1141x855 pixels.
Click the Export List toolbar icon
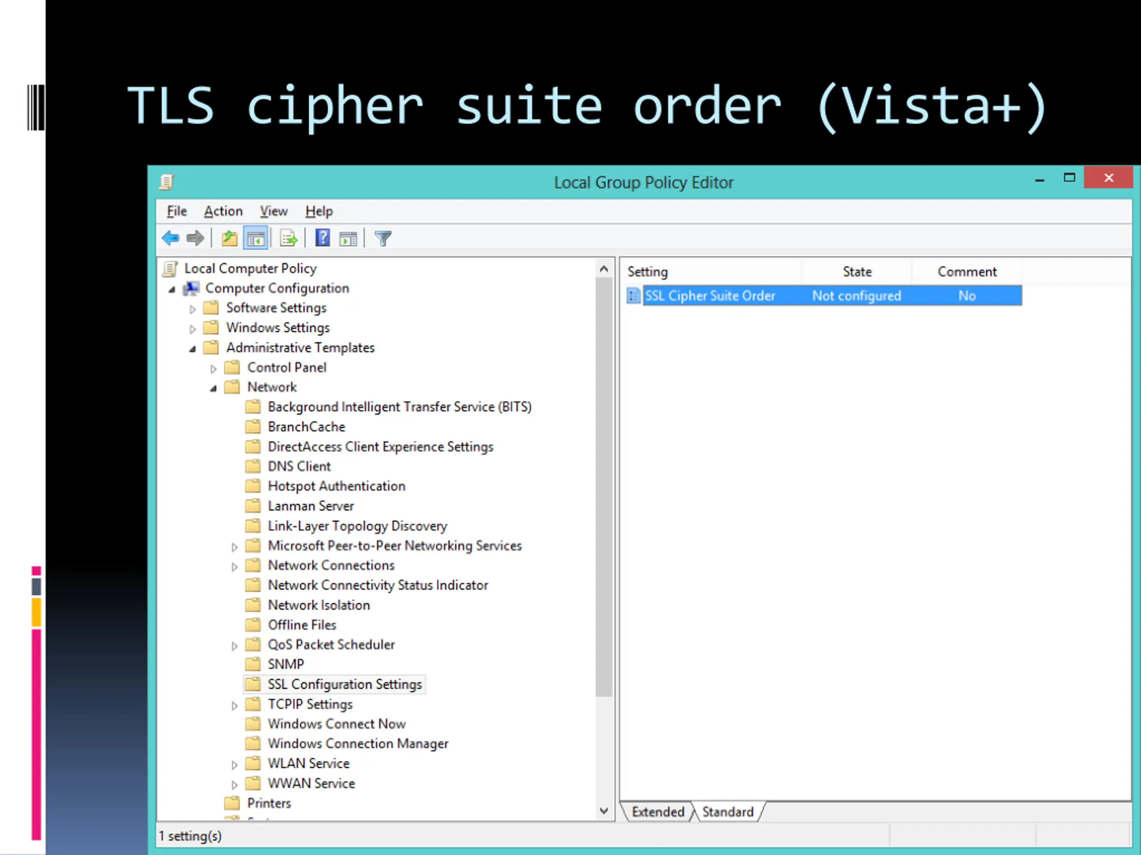click(x=288, y=238)
